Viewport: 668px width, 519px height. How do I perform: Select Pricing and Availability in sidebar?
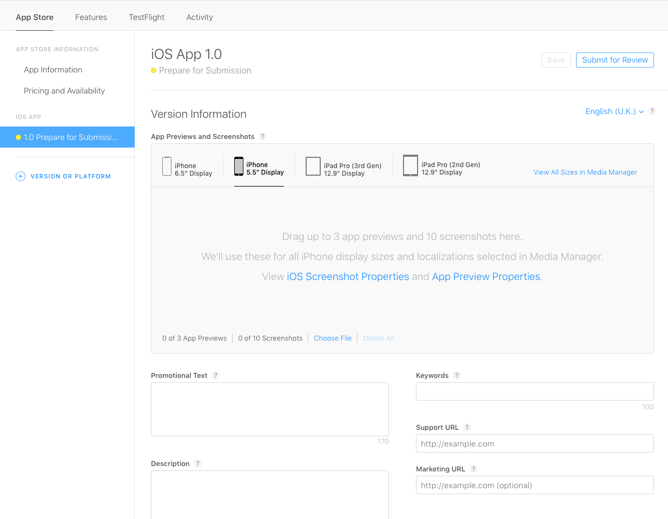click(x=64, y=91)
